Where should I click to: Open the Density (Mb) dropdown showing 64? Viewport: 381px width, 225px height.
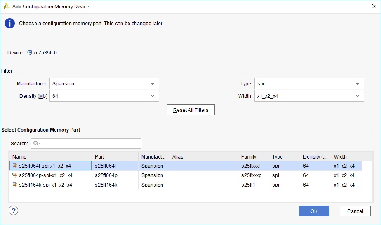pos(104,96)
